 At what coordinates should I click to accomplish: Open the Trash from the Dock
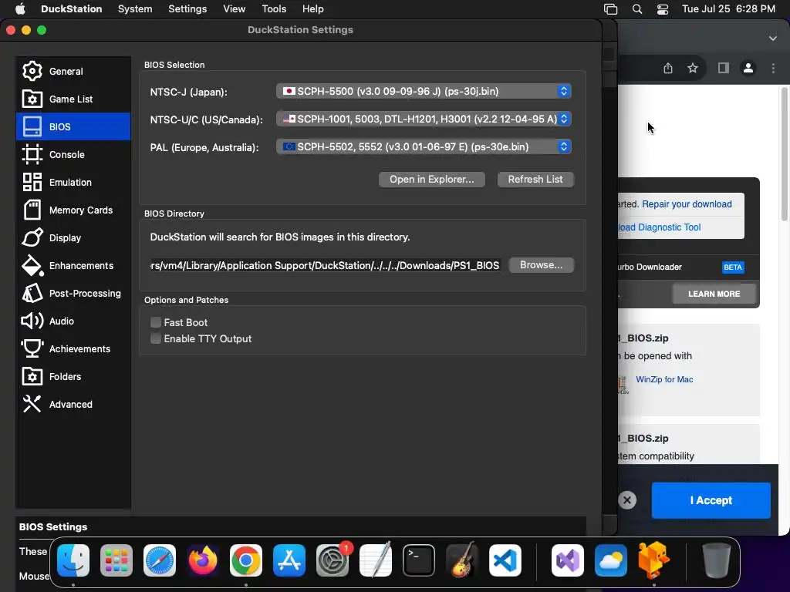pos(717,560)
